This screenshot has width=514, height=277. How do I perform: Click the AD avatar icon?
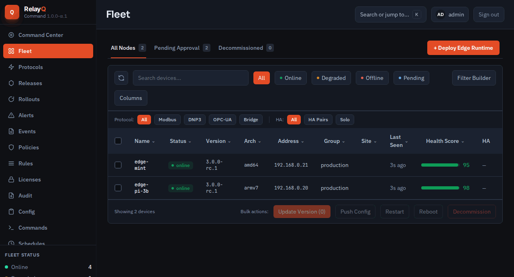click(441, 14)
